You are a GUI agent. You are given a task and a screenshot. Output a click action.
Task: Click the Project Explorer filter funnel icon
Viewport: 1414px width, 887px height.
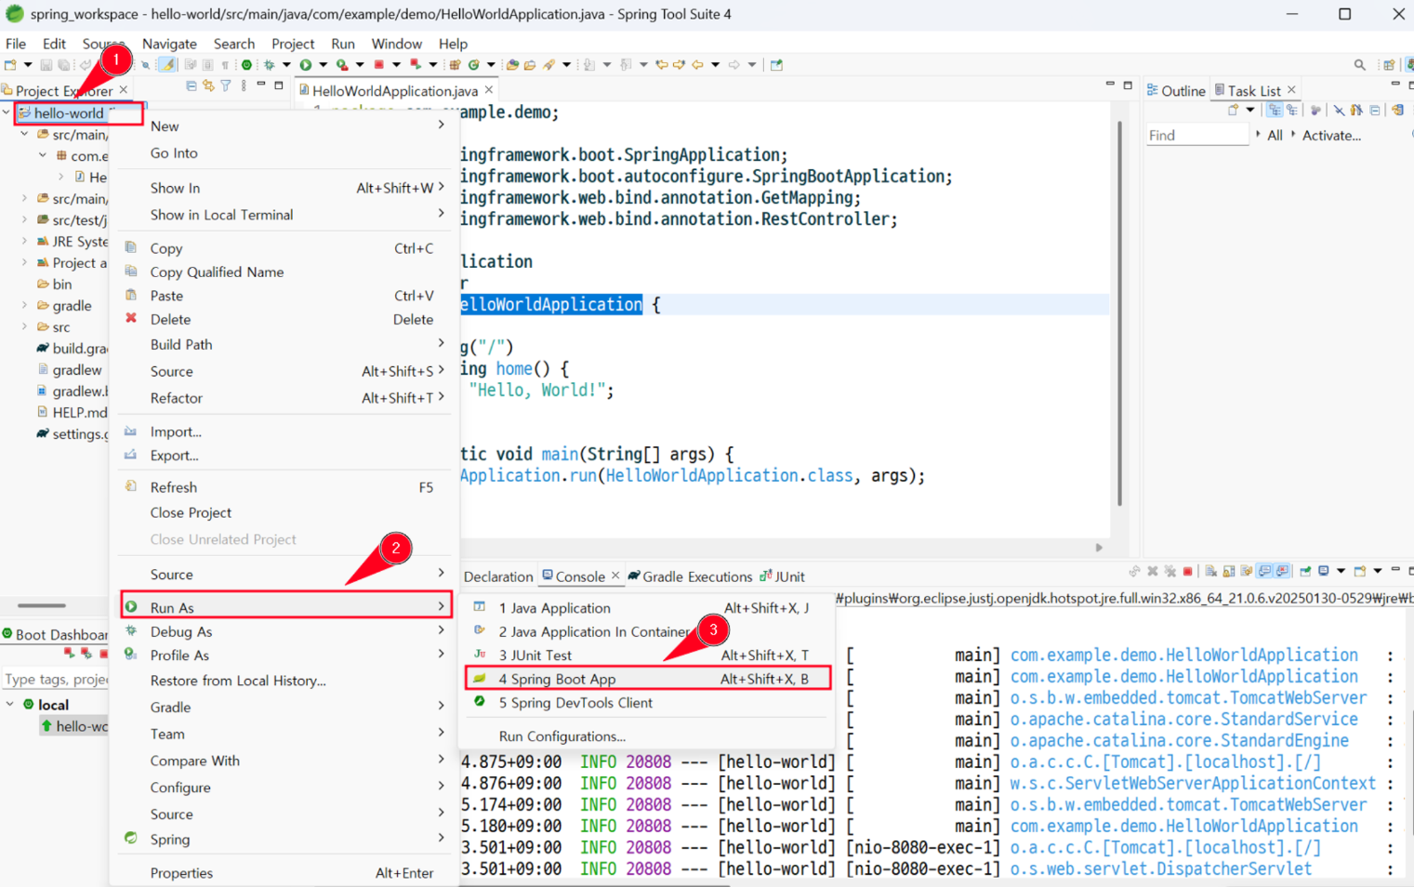[x=226, y=86]
